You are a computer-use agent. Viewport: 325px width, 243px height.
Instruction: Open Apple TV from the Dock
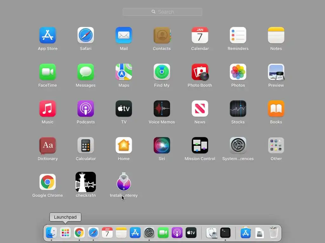pos(191,233)
